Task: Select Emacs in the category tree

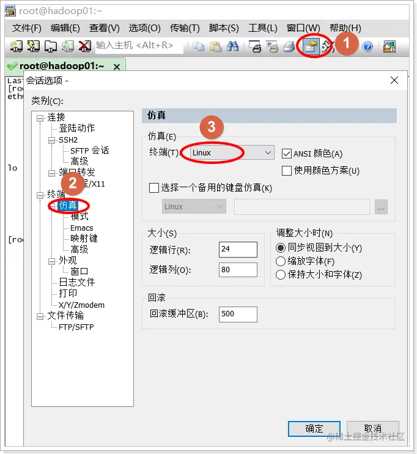Action: [x=81, y=228]
